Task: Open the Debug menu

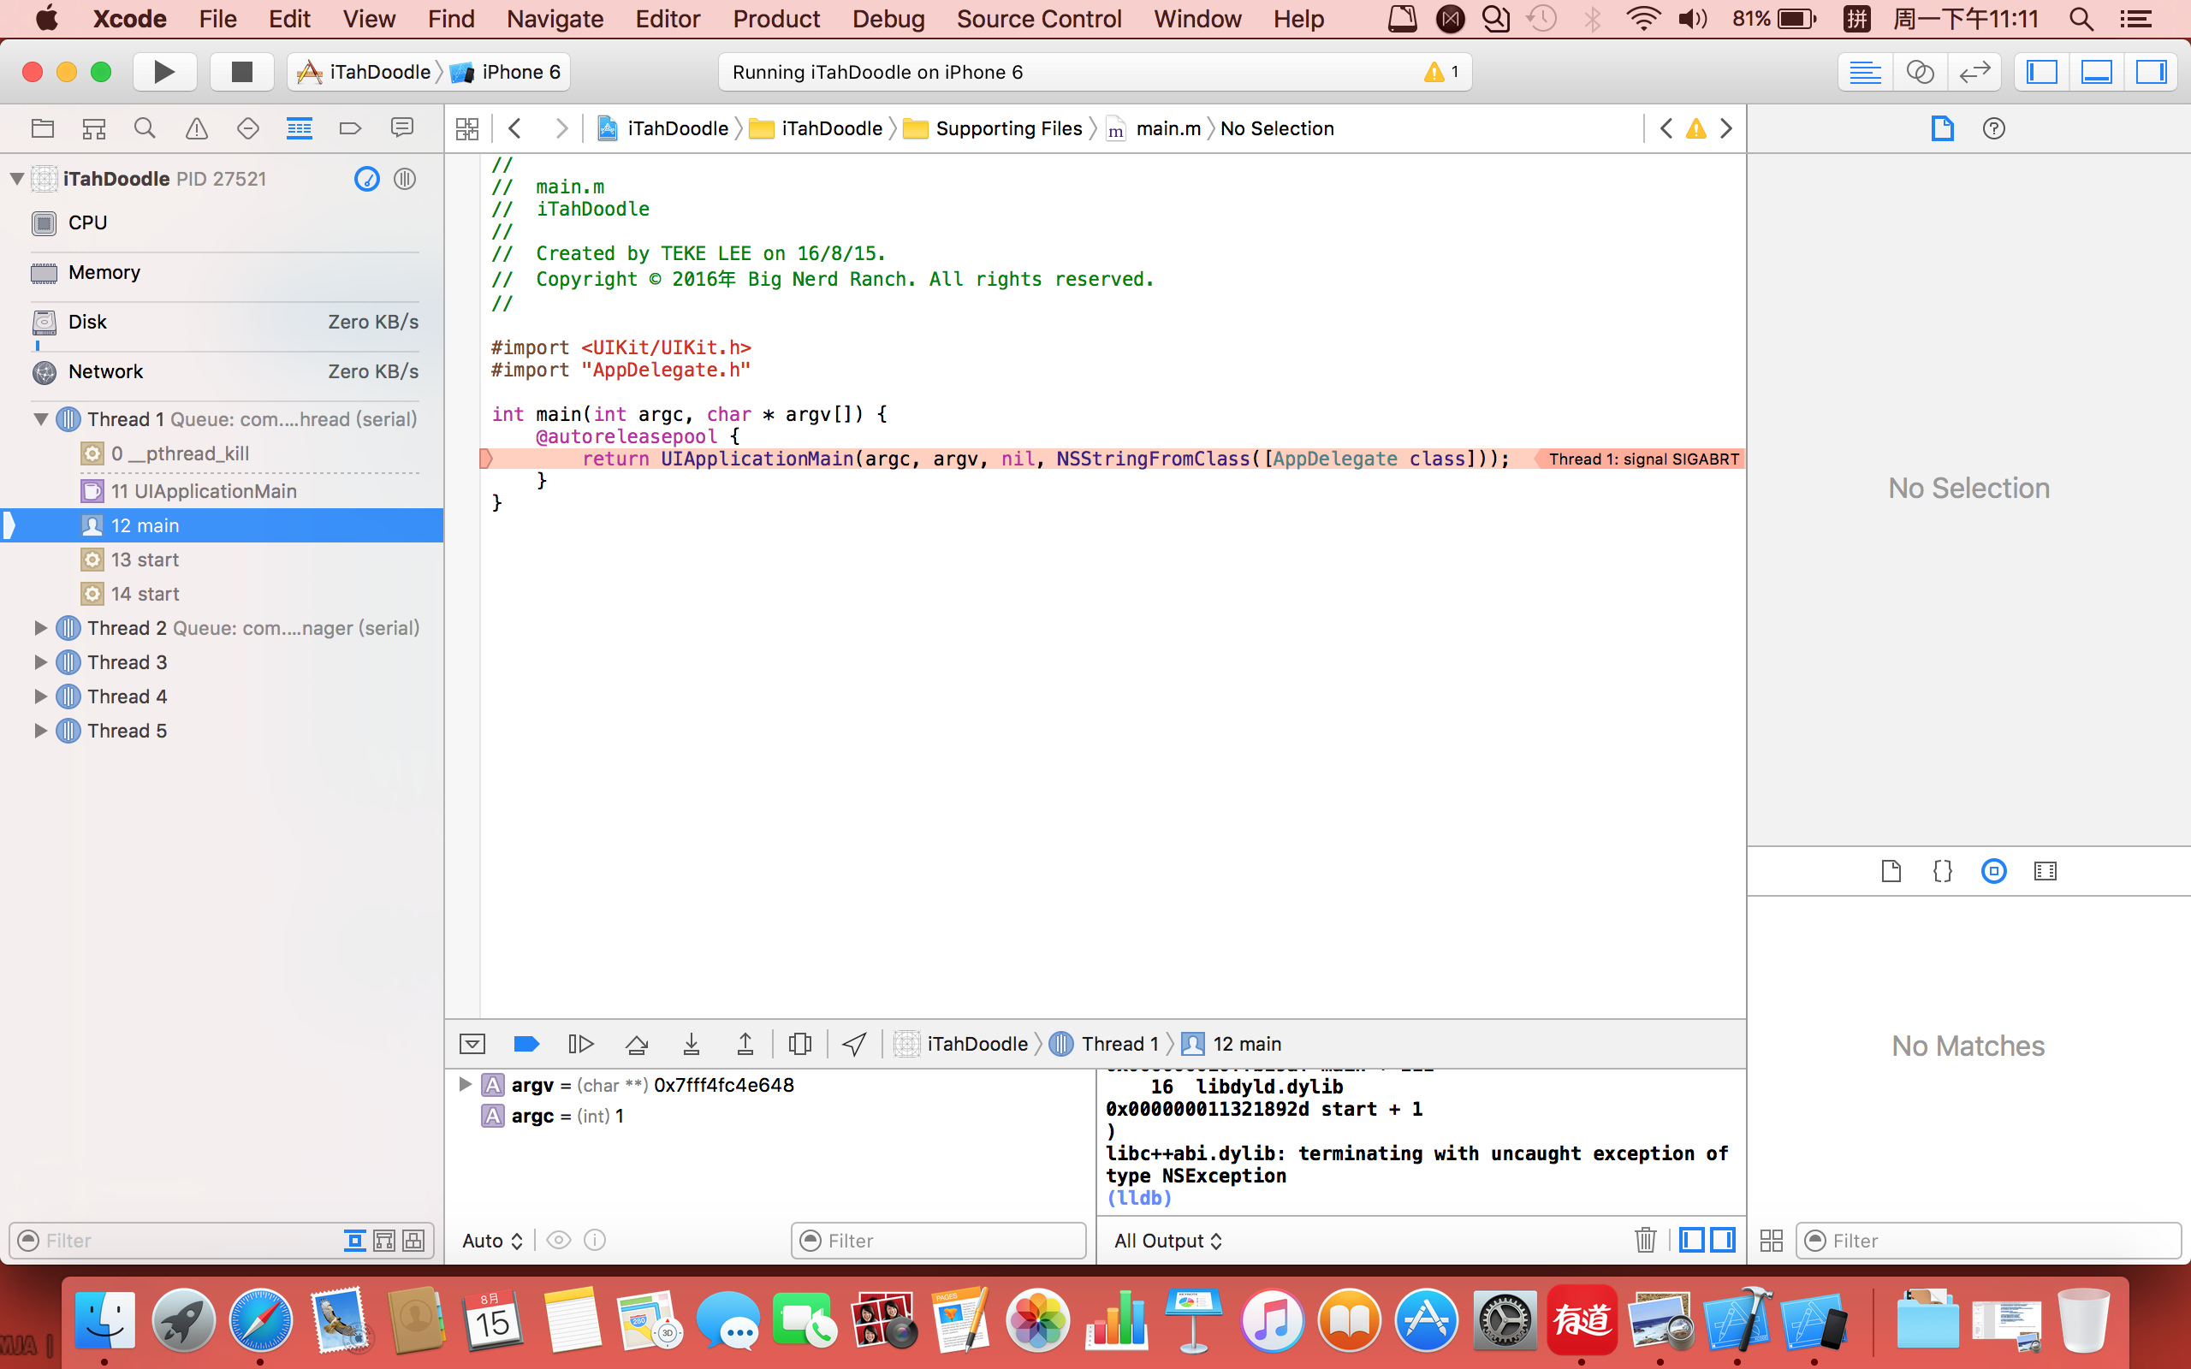Action: tap(888, 19)
